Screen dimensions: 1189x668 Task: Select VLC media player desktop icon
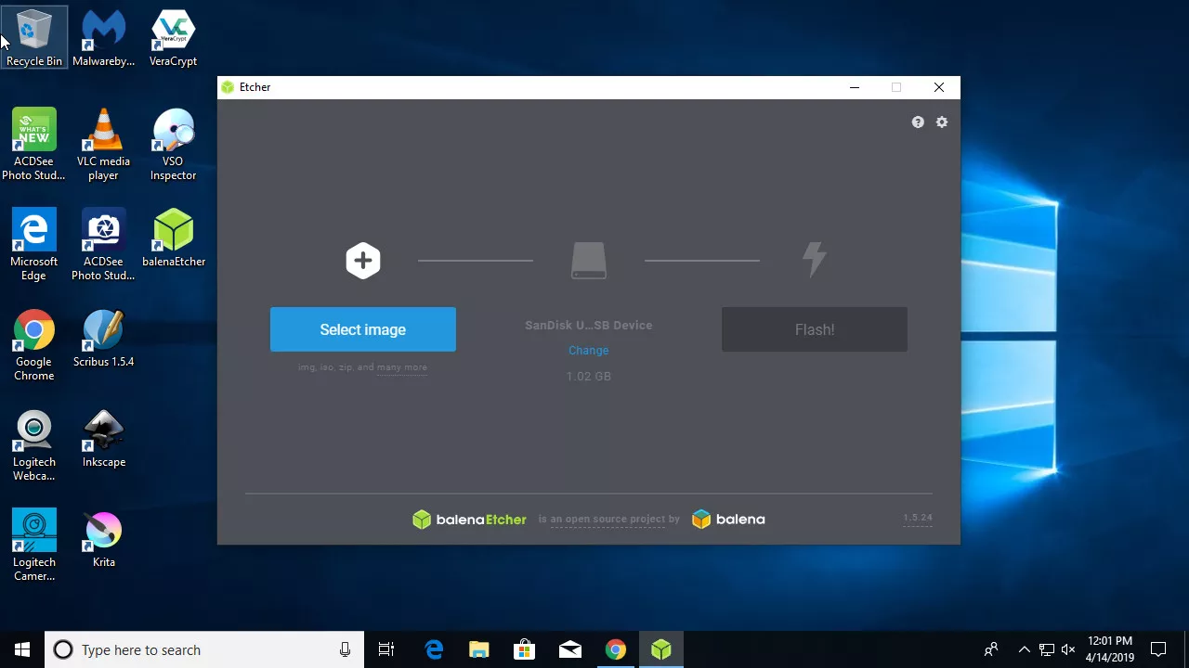104,145
